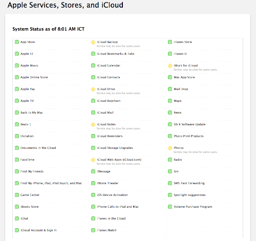Click the yellow diamond icon beside iCloud Drive

coord(93,89)
